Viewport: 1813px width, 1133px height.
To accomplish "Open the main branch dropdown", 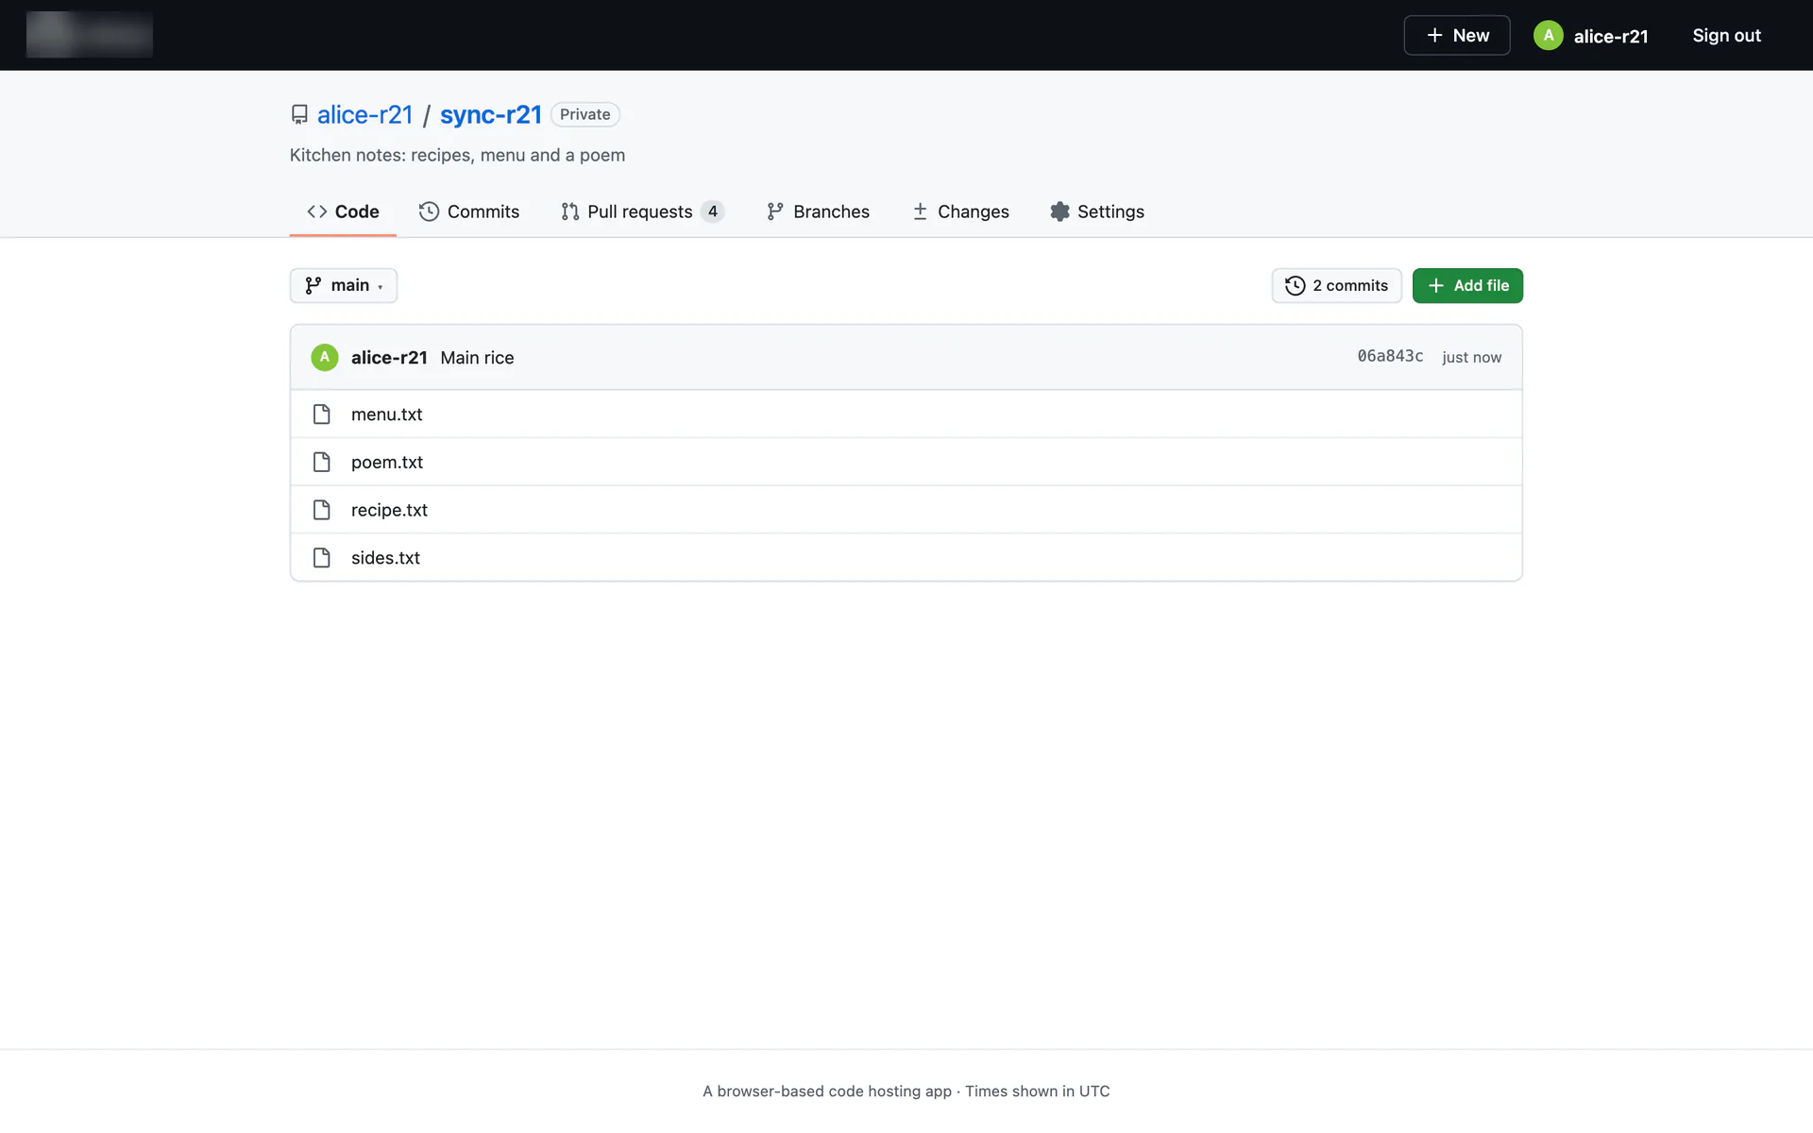I will click(x=343, y=286).
